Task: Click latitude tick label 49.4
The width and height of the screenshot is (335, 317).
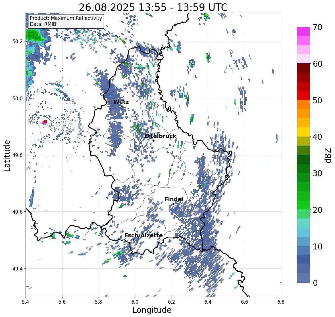Action: click(x=18, y=269)
